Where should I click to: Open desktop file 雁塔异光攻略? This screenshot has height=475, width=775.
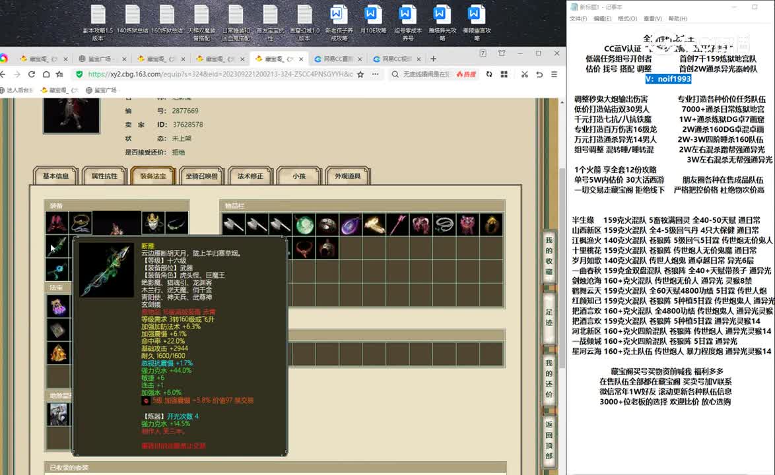[442, 23]
